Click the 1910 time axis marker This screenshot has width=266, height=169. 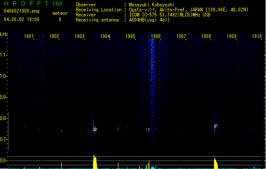(x=257, y=36)
